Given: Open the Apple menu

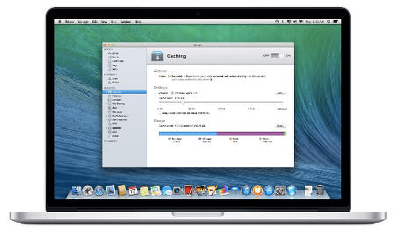Looking at the screenshot, I should click(x=60, y=22).
